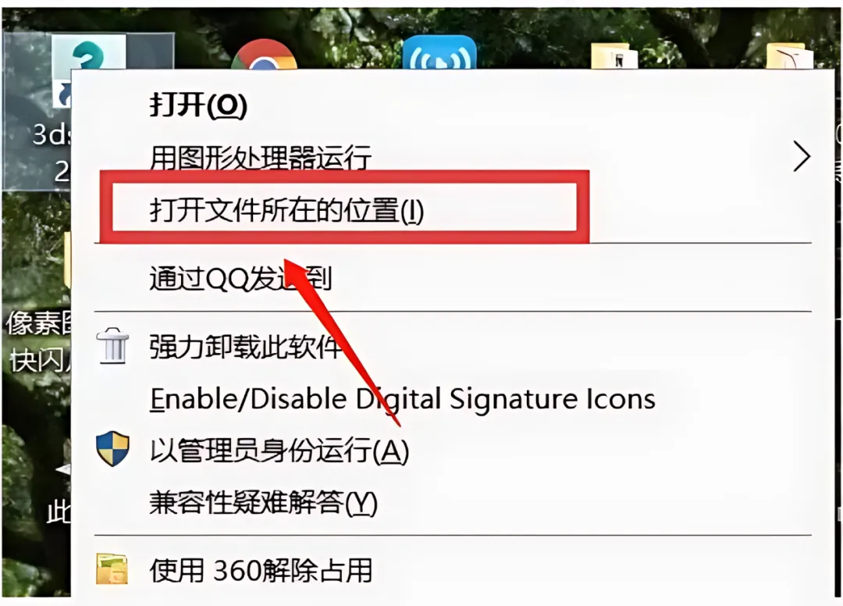Choose 通过QQ发送到 in the context menu
The height and width of the screenshot is (606, 843).
point(240,279)
